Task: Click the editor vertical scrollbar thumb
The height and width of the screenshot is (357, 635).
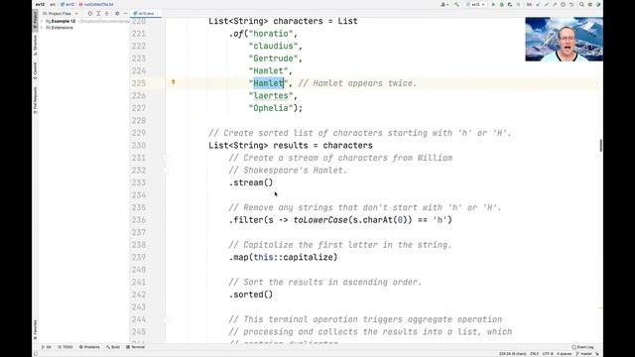Action: tap(600, 146)
